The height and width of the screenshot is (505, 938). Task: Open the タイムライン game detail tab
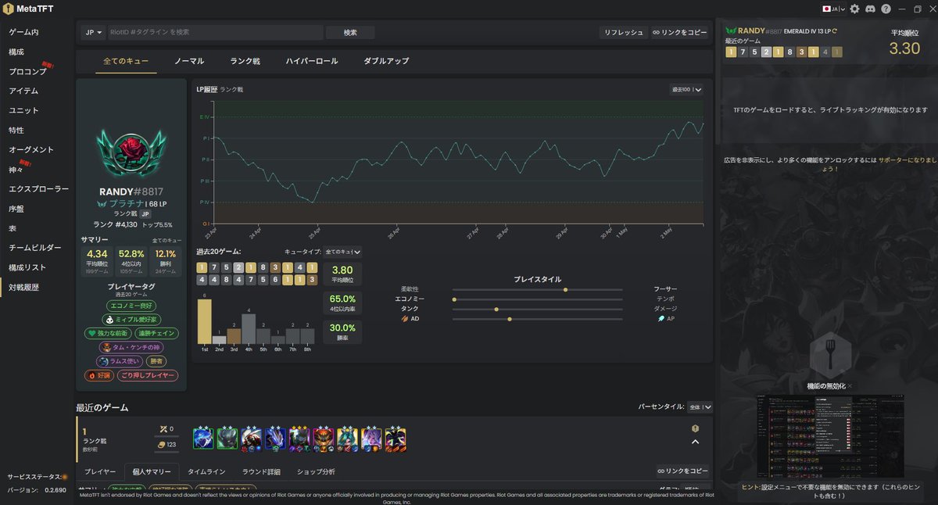[206, 472]
